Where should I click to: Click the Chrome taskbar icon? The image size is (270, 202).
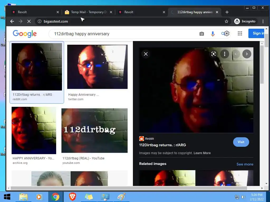pos(55,197)
